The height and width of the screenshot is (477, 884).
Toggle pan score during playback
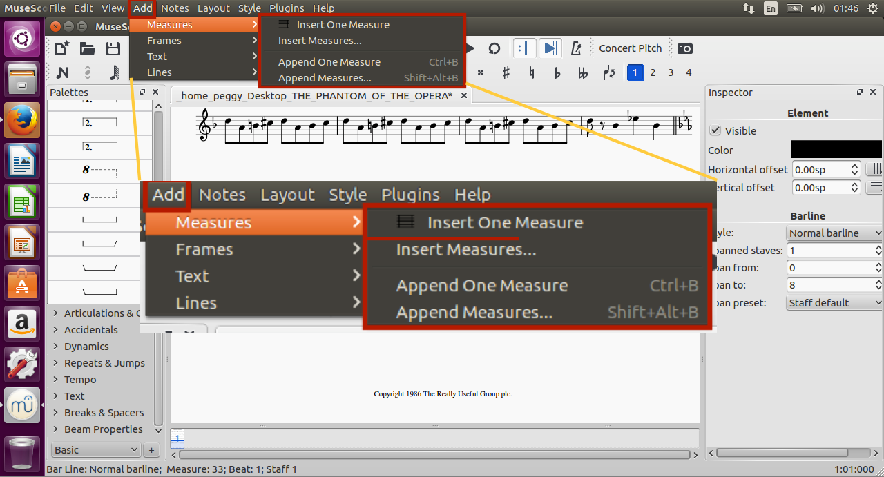[x=550, y=48]
